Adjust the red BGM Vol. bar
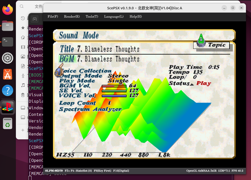 [114, 86]
